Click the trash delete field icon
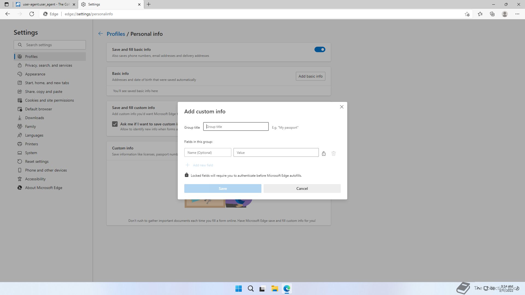Image resolution: width=525 pixels, height=295 pixels. (334, 154)
